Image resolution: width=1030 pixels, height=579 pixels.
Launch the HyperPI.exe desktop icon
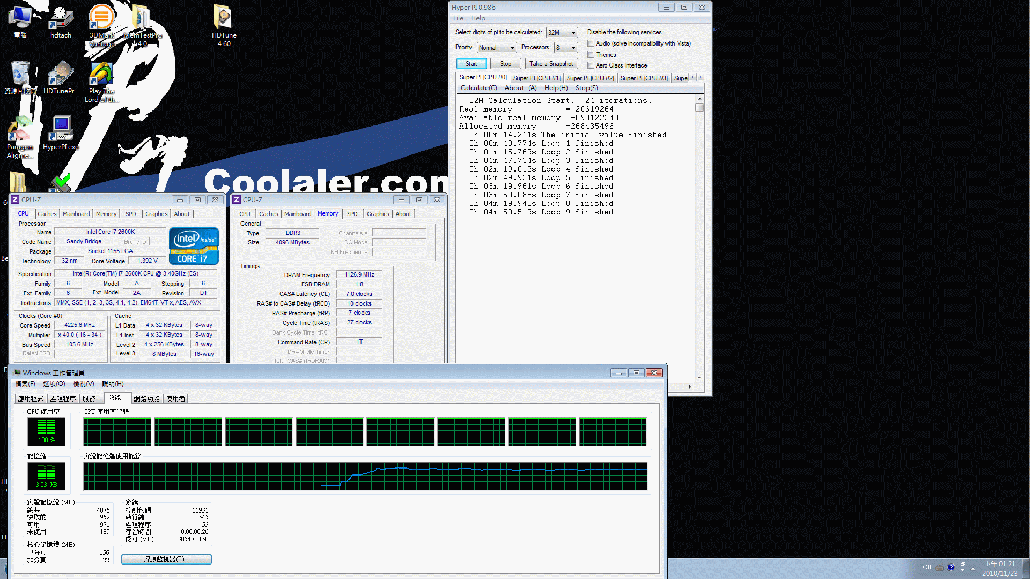(61, 133)
